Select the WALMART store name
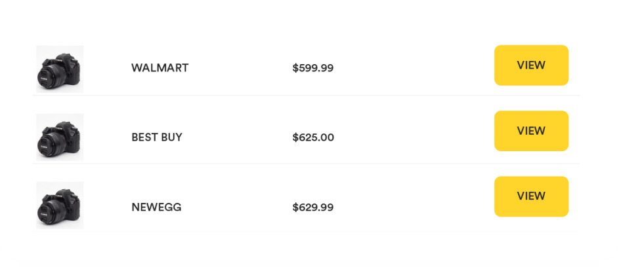The width and height of the screenshot is (619, 267). point(160,68)
